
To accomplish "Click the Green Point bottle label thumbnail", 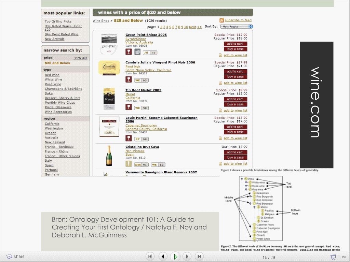I will pos(109,44).
